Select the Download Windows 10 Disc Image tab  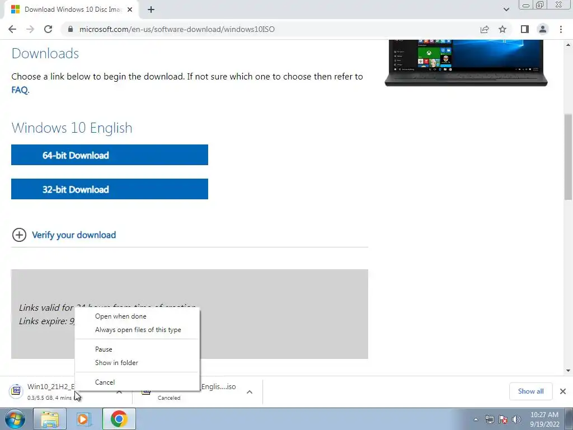[x=72, y=10]
